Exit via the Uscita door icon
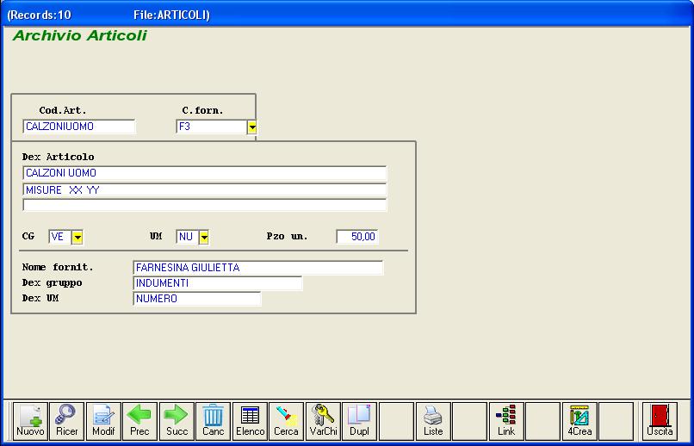The height and width of the screenshot is (446, 694). tap(660, 420)
